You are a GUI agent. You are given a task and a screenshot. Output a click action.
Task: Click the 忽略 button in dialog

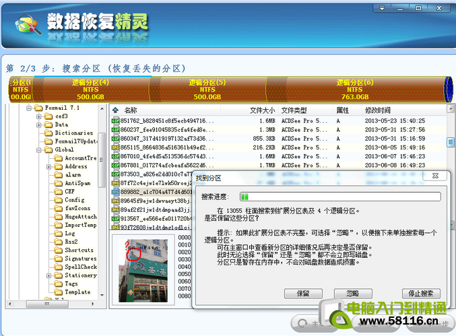353,294
